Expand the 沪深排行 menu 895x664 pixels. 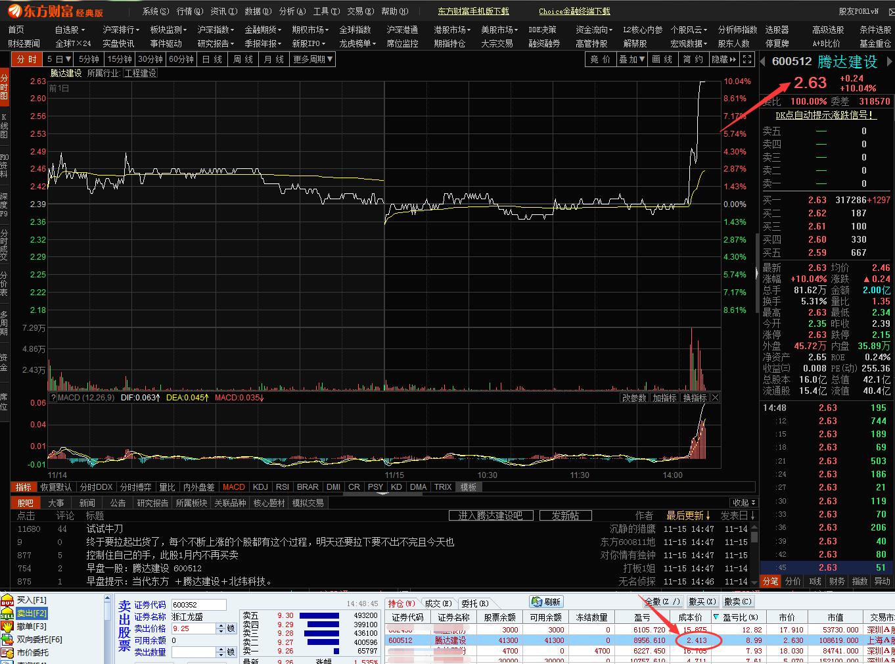tap(121, 30)
